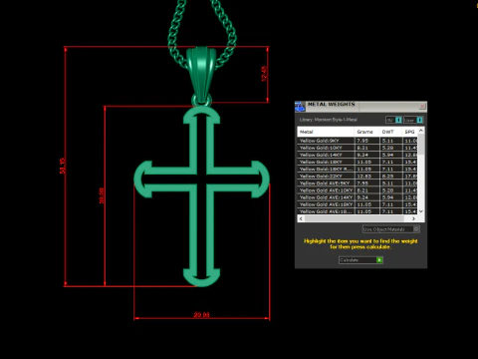
Task: Select the Yellow Gold:10KY row
Action: pos(358,148)
